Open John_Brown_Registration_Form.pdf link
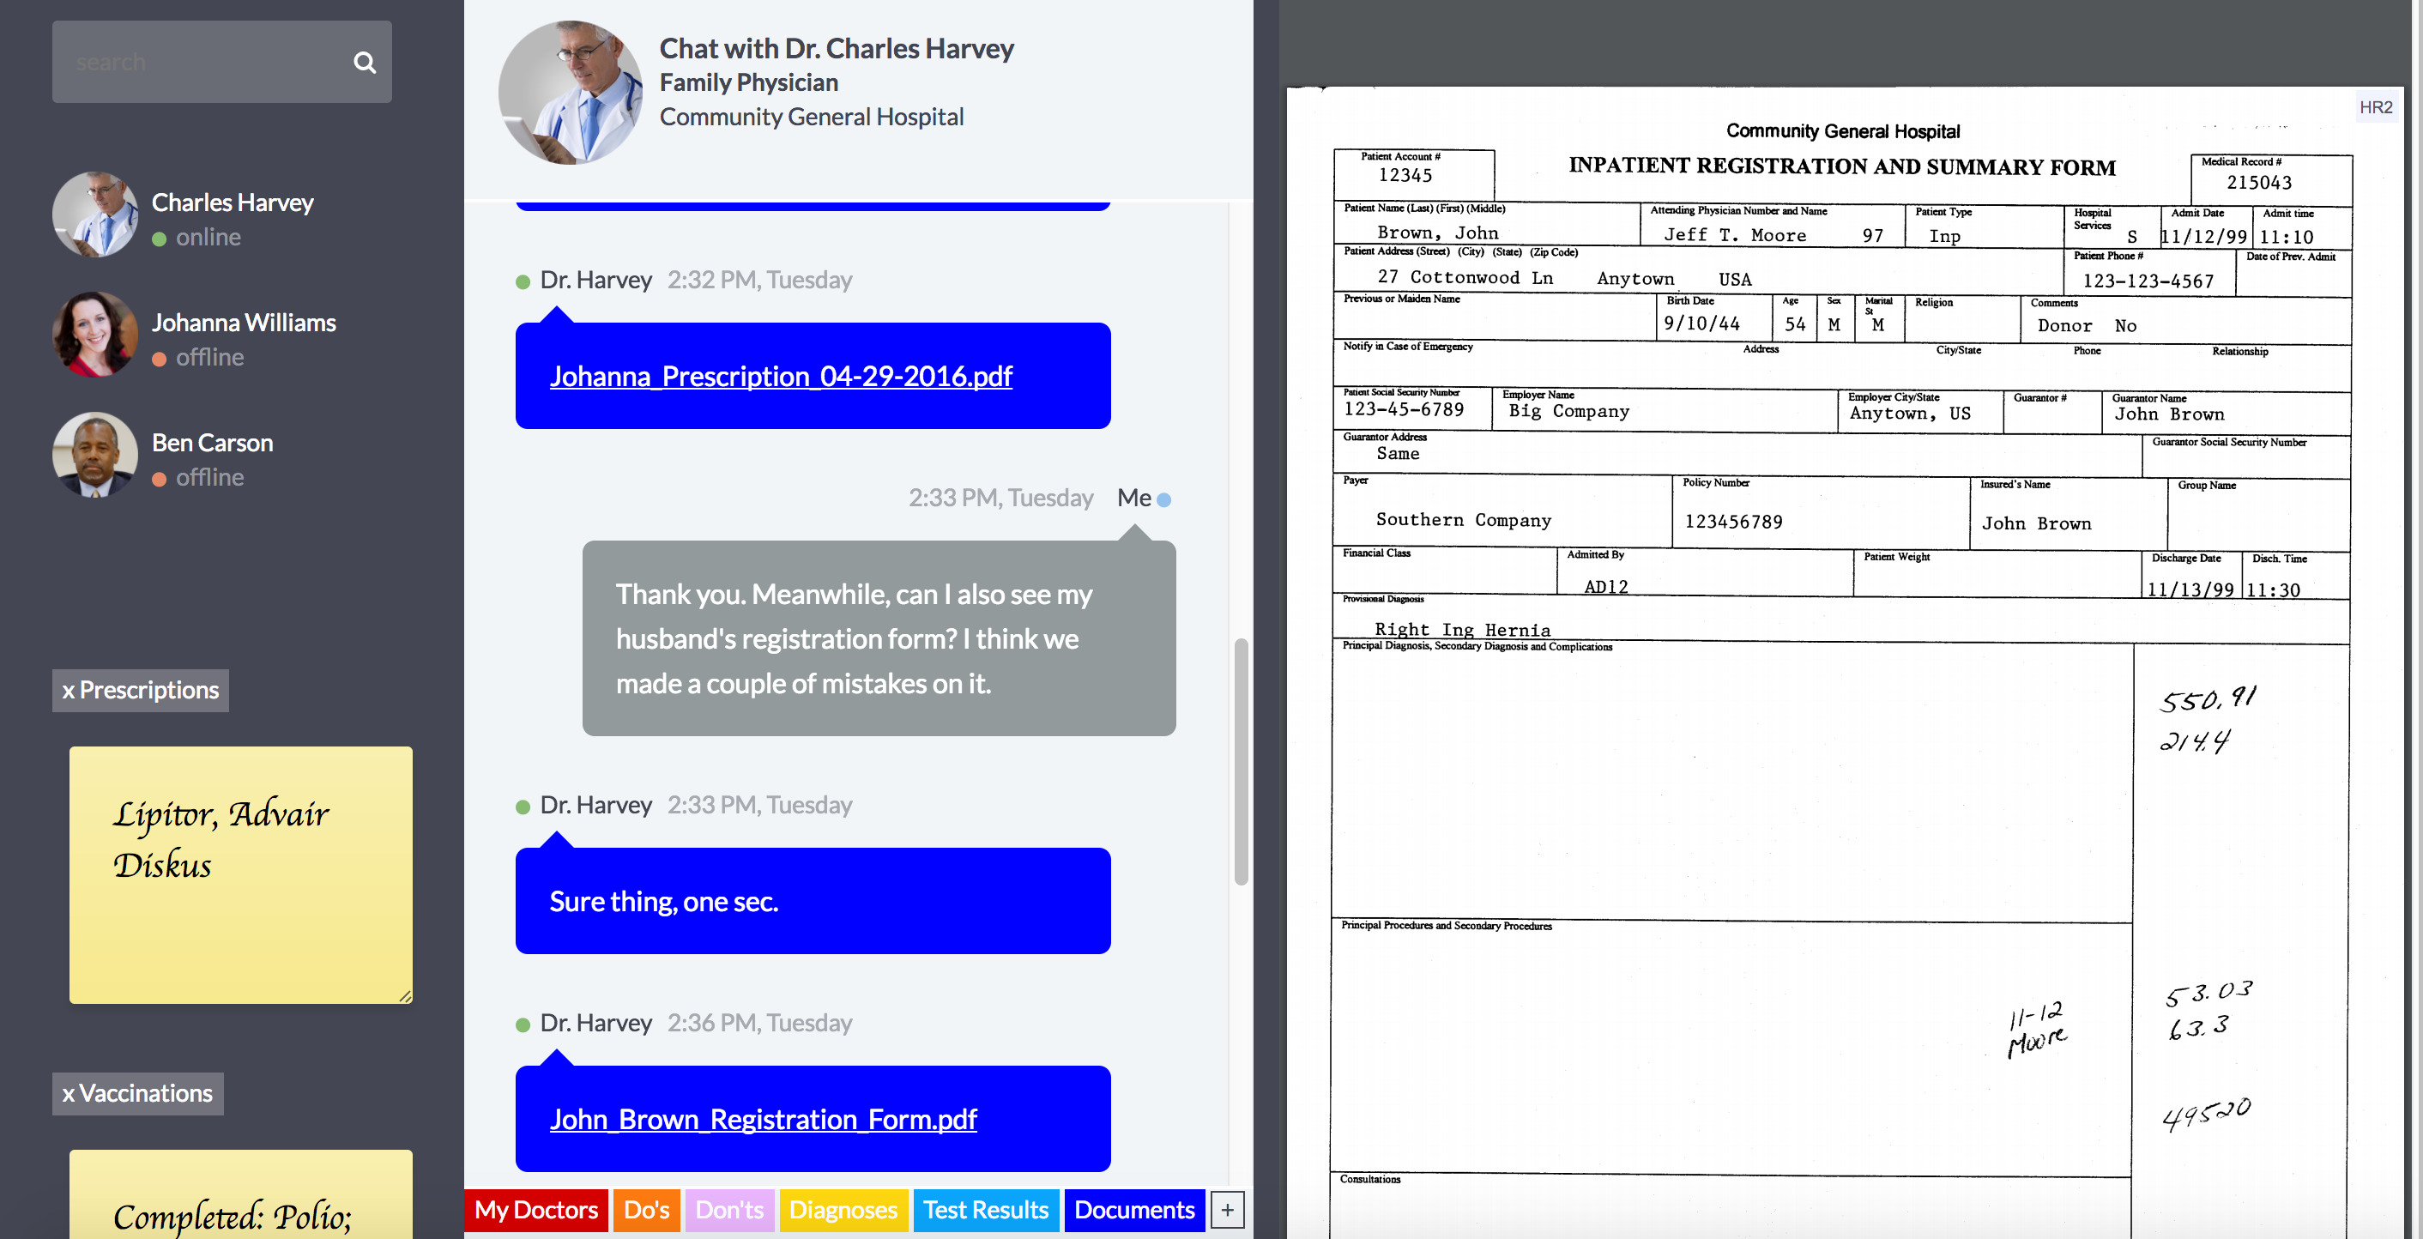Viewport: 2423px width, 1239px height. click(762, 1120)
